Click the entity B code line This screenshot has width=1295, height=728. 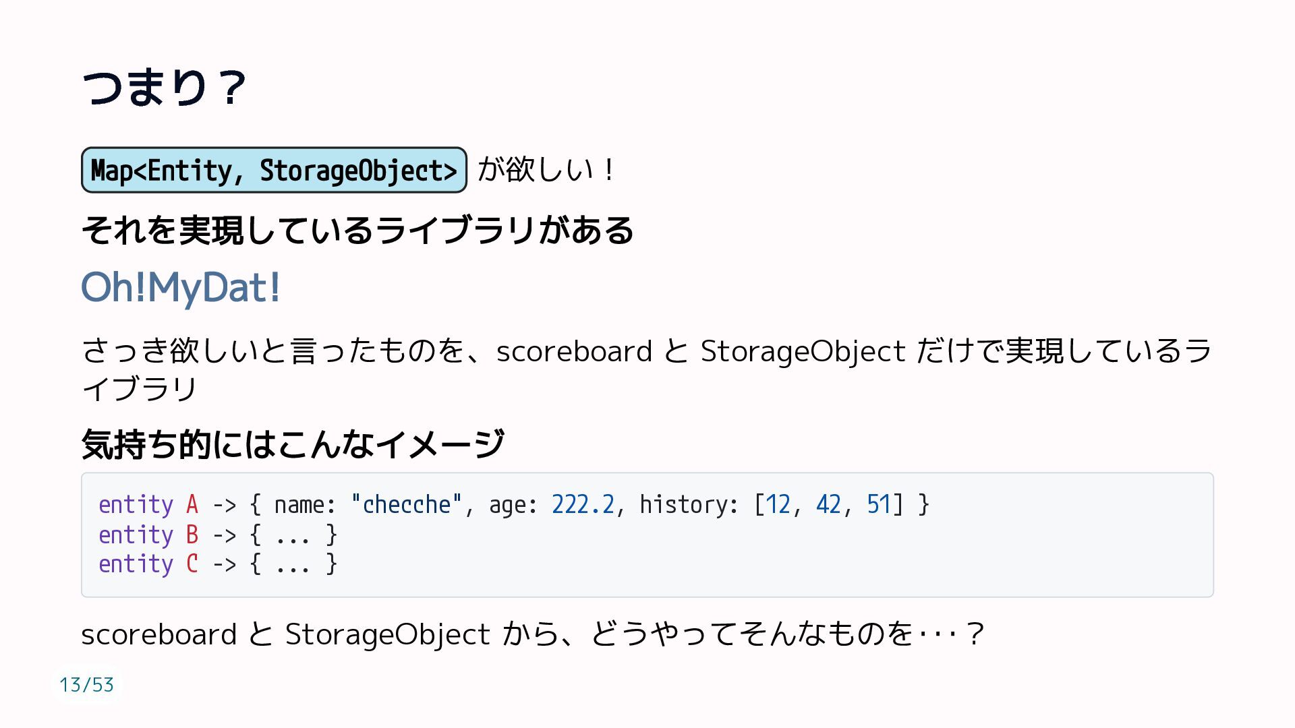coord(217,535)
